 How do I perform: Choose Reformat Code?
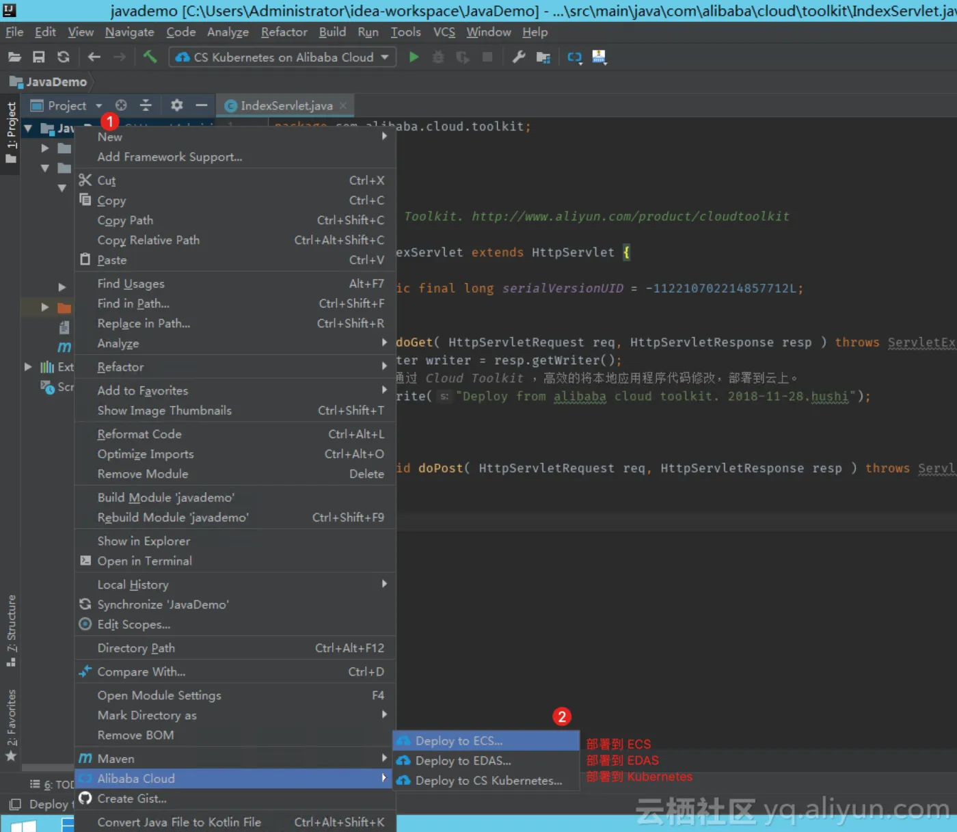click(235, 434)
